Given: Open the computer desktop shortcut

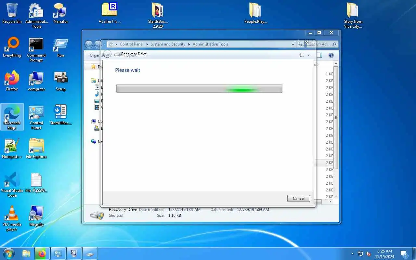Looking at the screenshot, I should coord(36,81).
